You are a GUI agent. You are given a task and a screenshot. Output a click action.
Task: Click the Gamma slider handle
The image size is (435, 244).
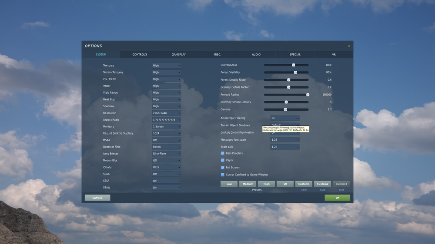click(285, 110)
